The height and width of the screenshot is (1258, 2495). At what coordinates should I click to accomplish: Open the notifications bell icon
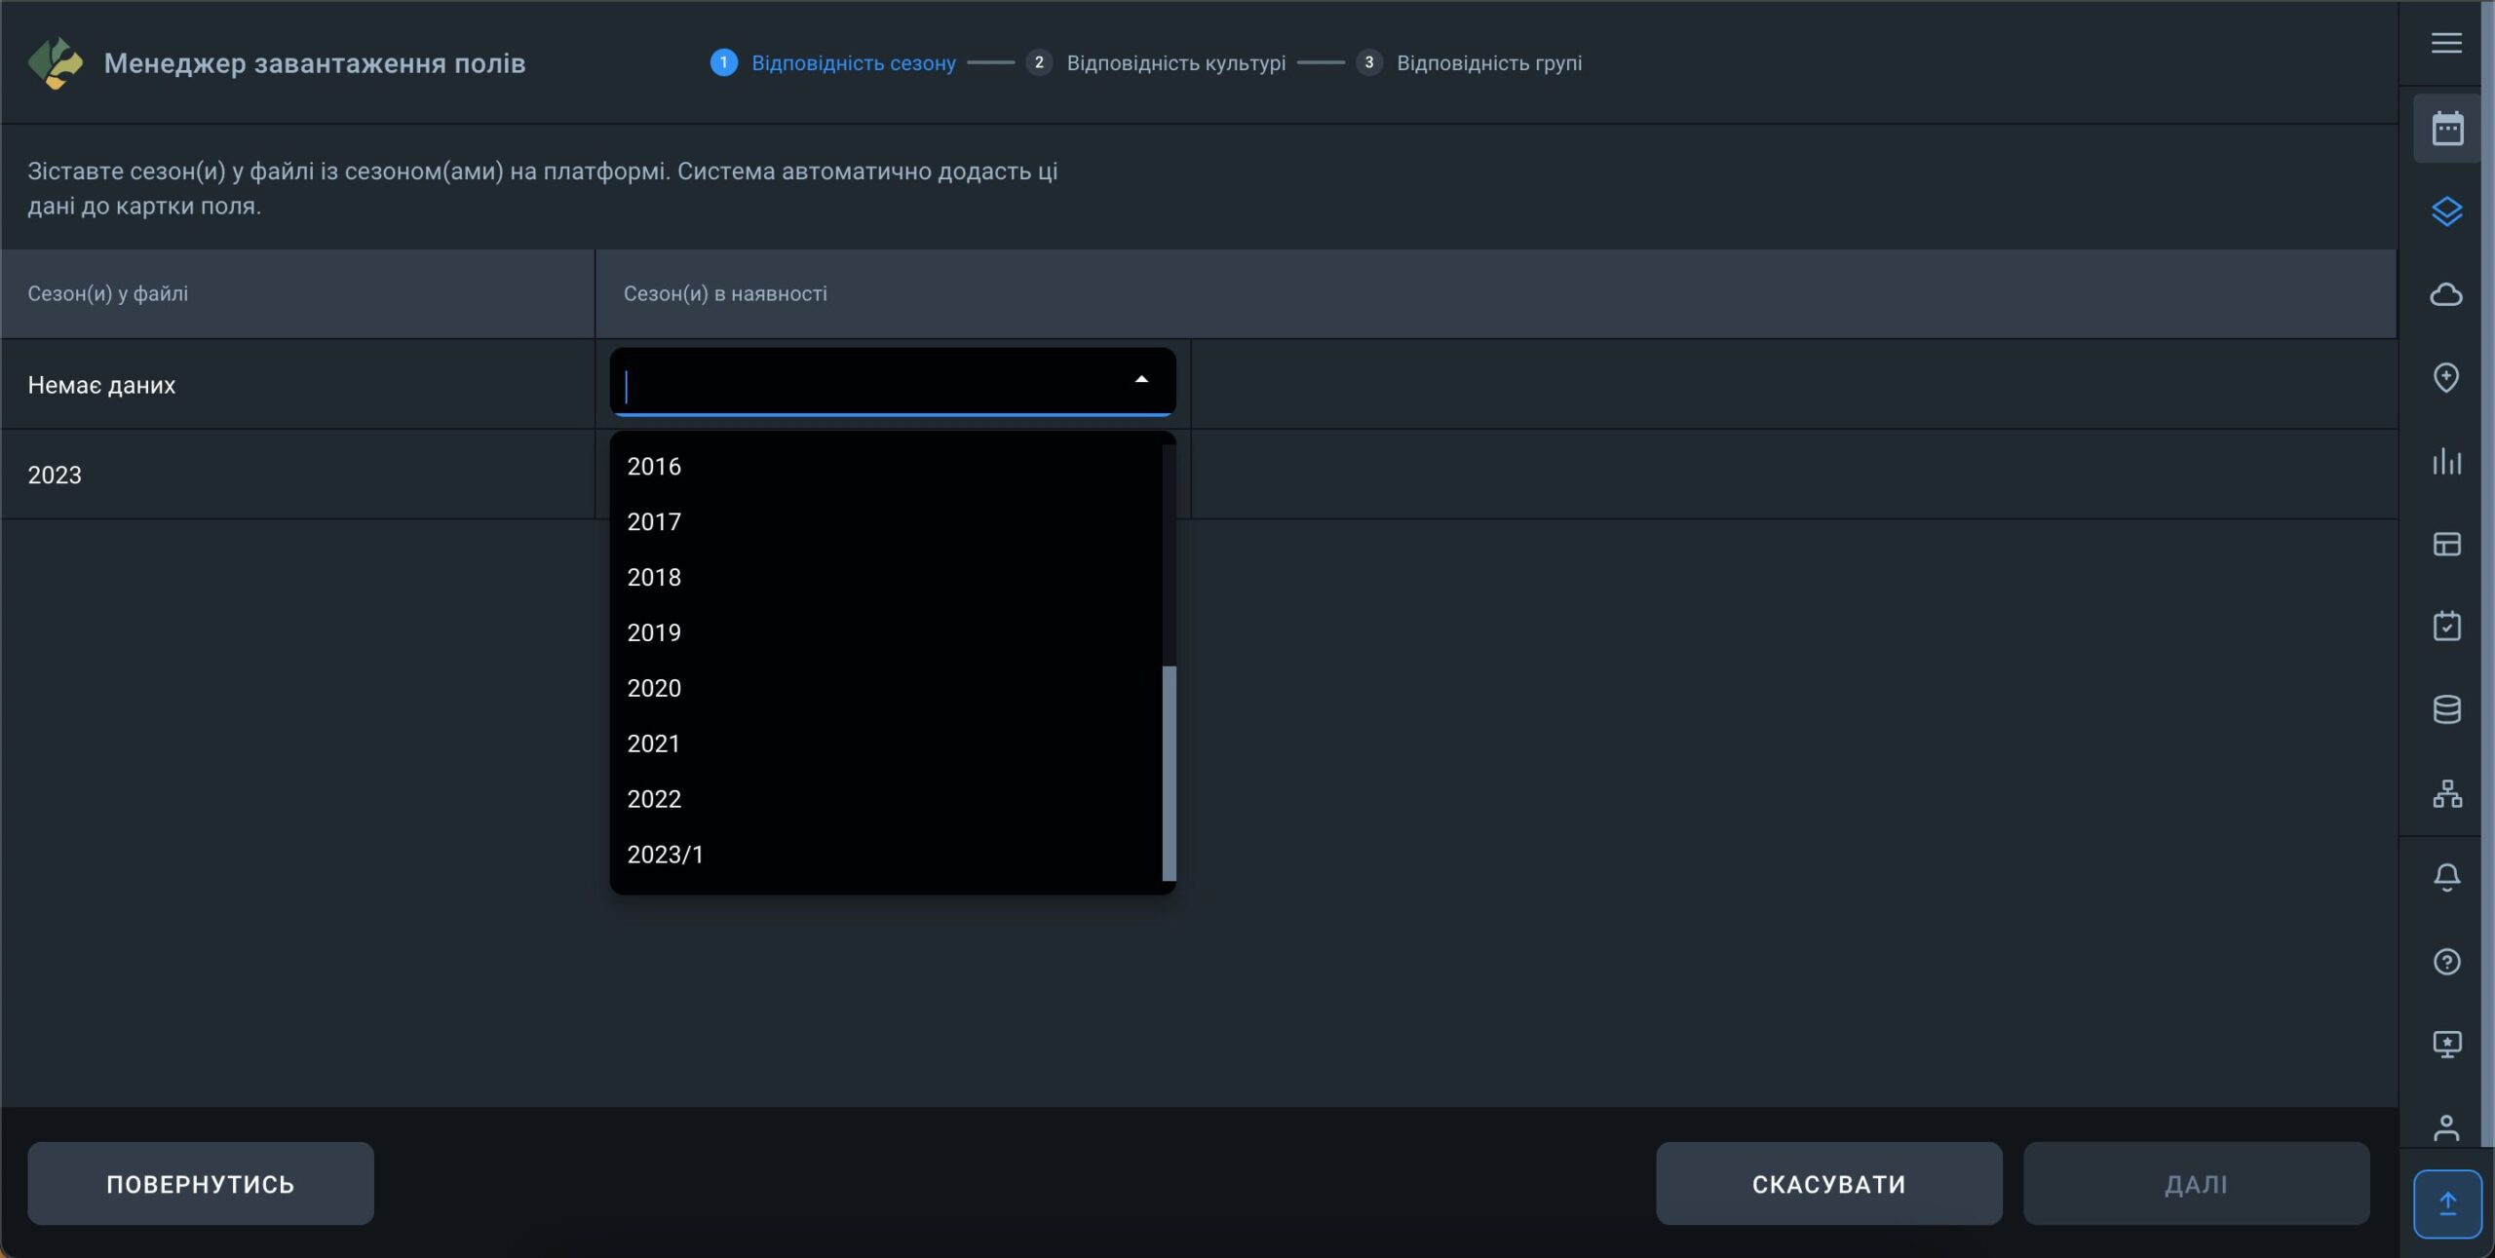[2446, 877]
